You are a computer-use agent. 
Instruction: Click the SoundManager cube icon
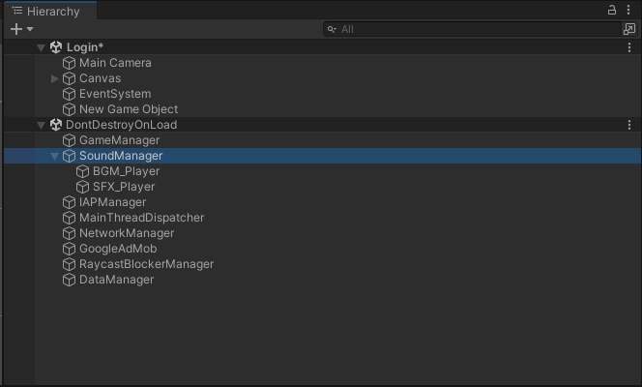70,156
